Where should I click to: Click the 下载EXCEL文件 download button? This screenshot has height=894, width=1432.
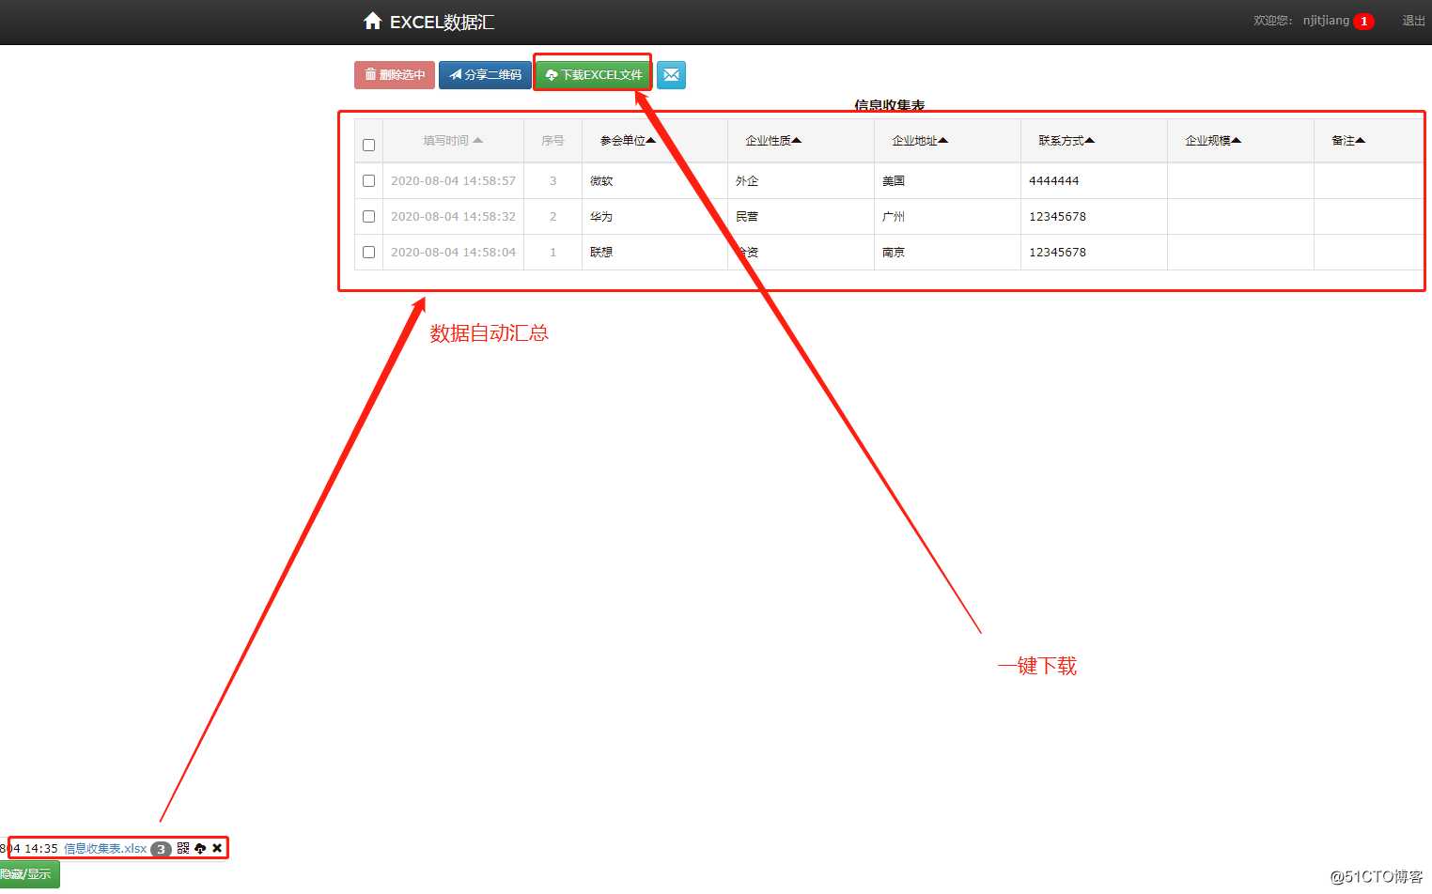point(594,75)
